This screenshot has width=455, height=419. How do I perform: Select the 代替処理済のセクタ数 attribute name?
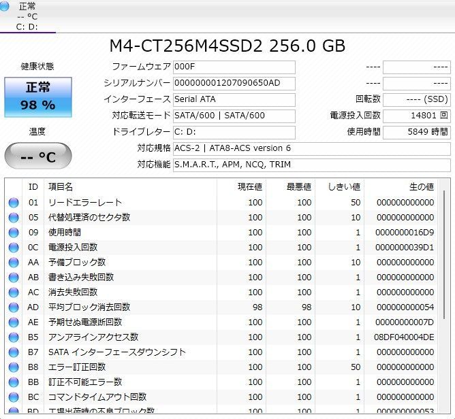[x=89, y=218]
